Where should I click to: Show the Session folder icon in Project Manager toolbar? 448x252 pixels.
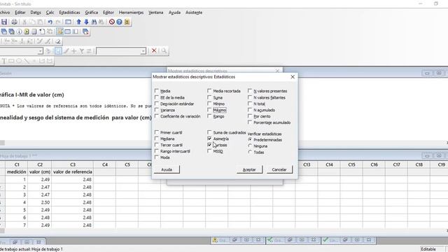(x=4, y=31)
